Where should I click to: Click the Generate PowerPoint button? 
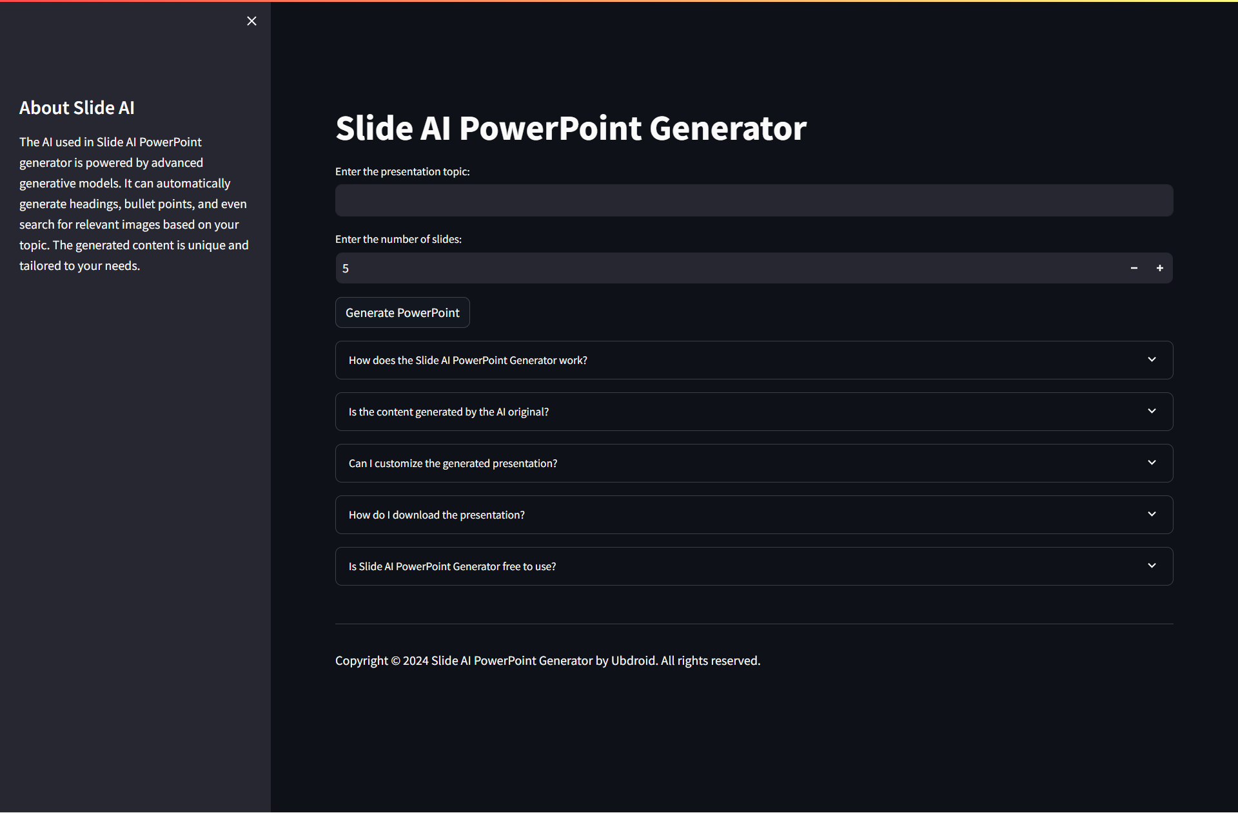tap(402, 312)
